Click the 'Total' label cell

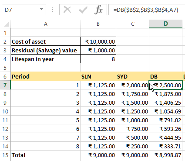click(45, 155)
